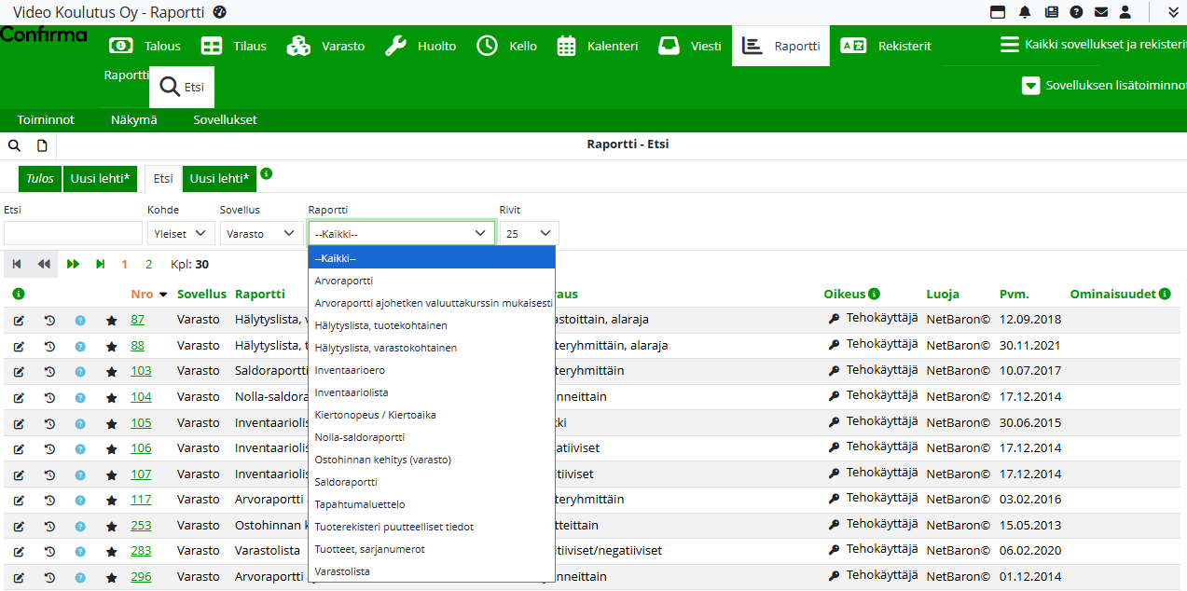
Task: Open the Kohde dropdown showing Yleiset
Action: [181, 234]
